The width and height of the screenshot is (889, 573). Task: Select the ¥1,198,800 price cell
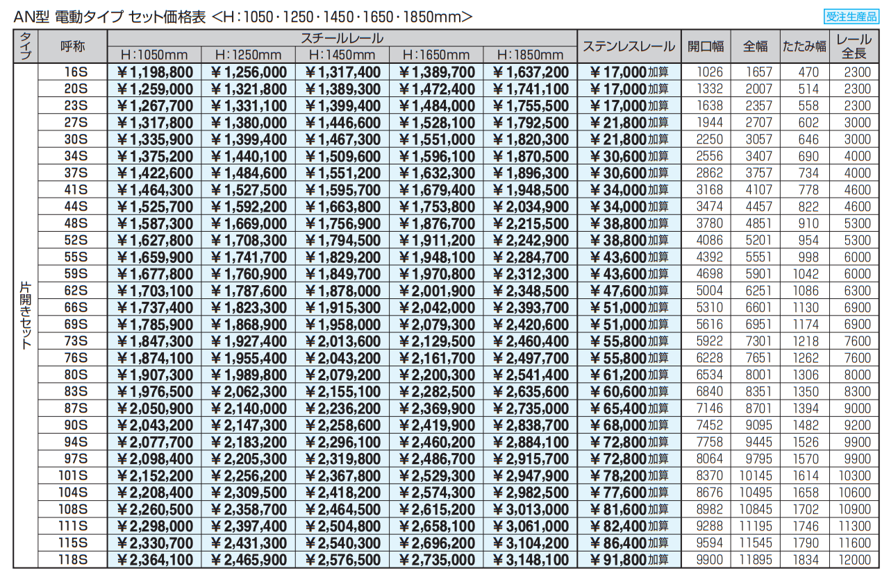(154, 72)
